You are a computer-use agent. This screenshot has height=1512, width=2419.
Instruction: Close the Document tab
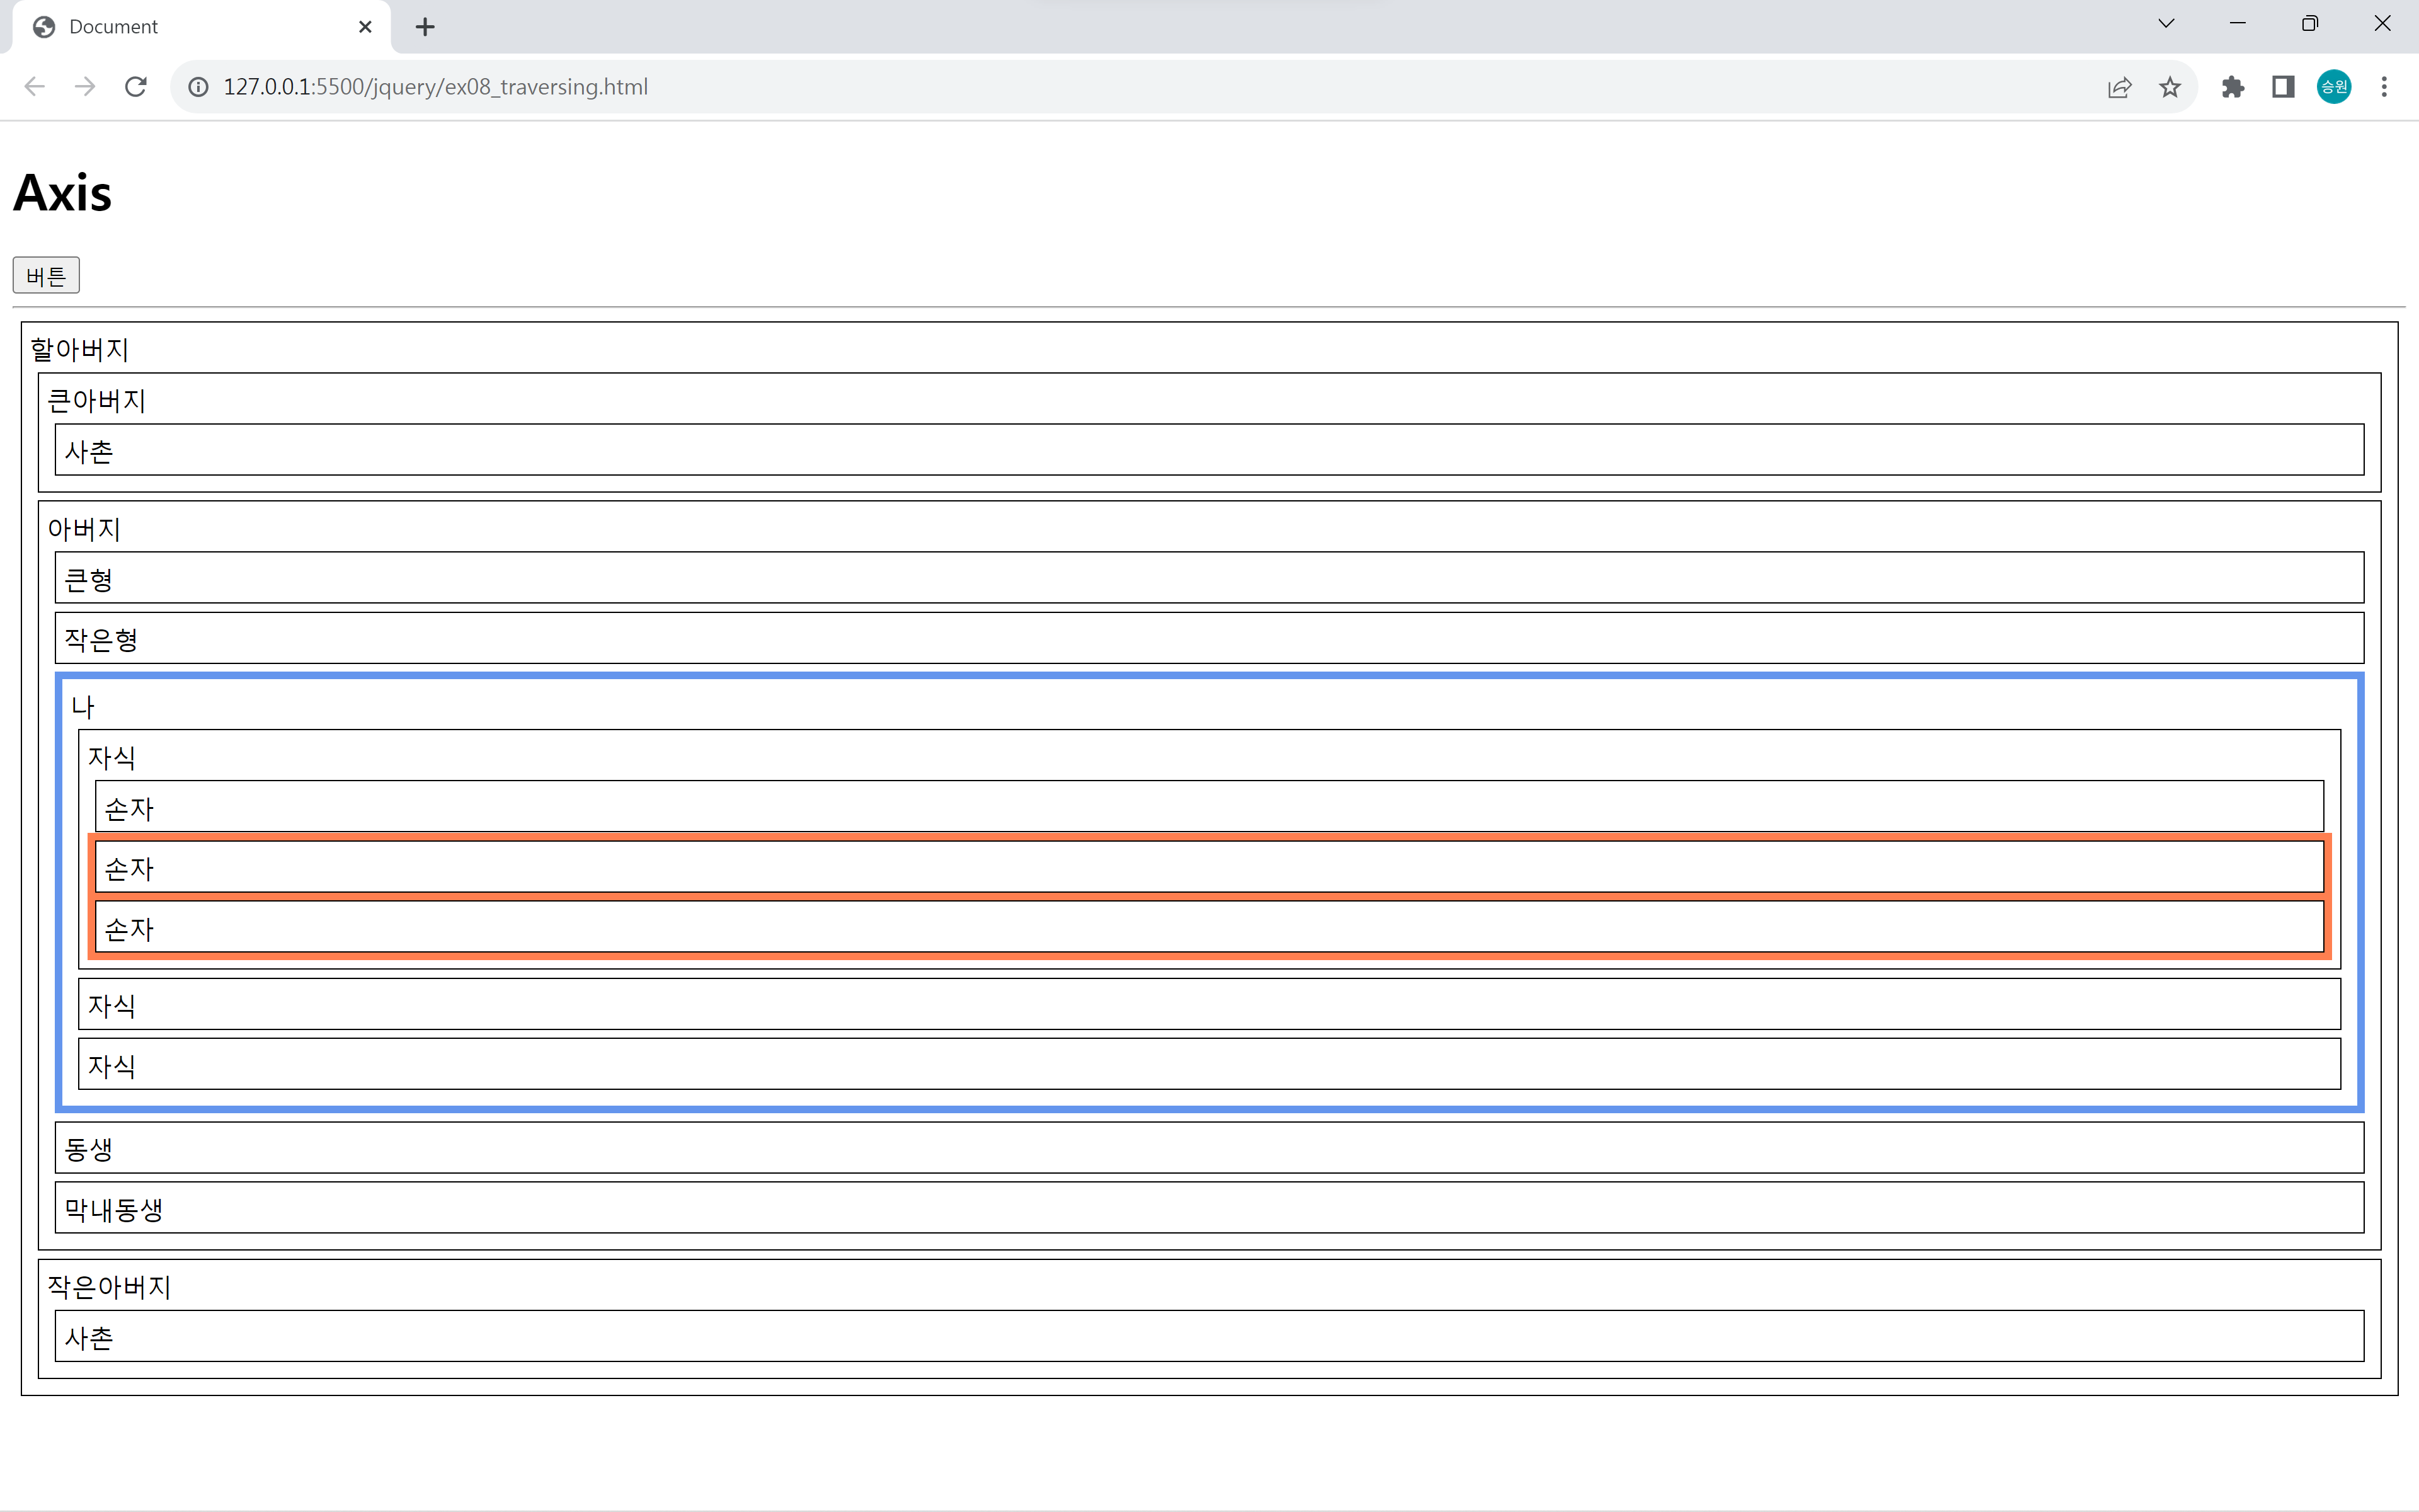365,27
